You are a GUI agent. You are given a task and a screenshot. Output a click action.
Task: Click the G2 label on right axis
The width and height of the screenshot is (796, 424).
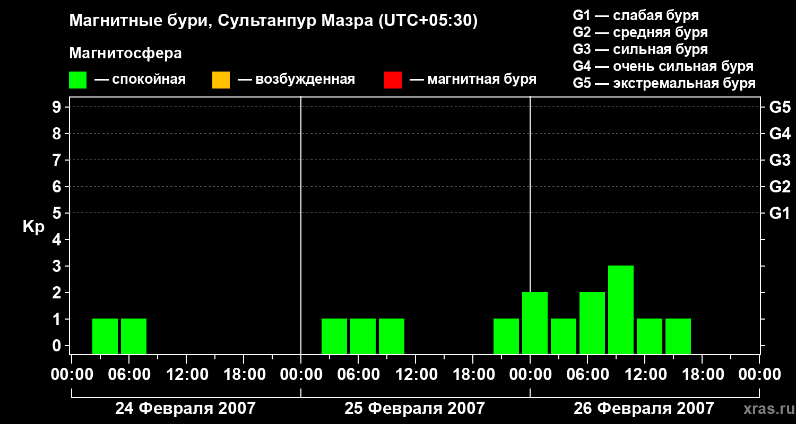[x=780, y=187]
